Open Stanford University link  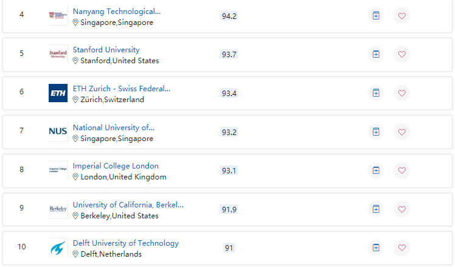(106, 50)
